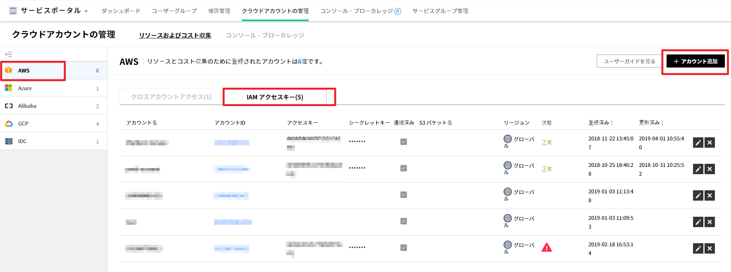Edit the third account using pencil icon
The width and height of the screenshot is (731, 272).
click(698, 196)
